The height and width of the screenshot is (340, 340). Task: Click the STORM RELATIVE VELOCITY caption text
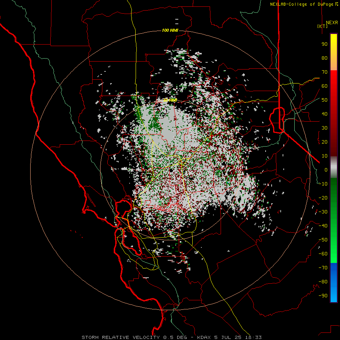point(121,337)
